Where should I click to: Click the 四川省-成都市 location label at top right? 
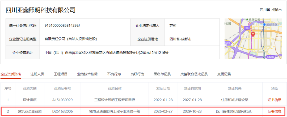[x=271, y=10]
